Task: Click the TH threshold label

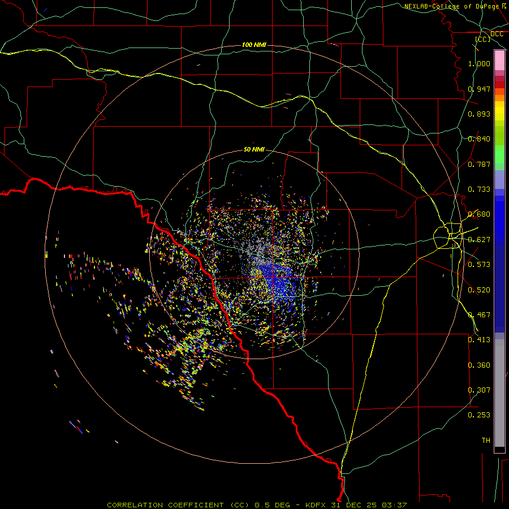Action: click(x=486, y=441)
